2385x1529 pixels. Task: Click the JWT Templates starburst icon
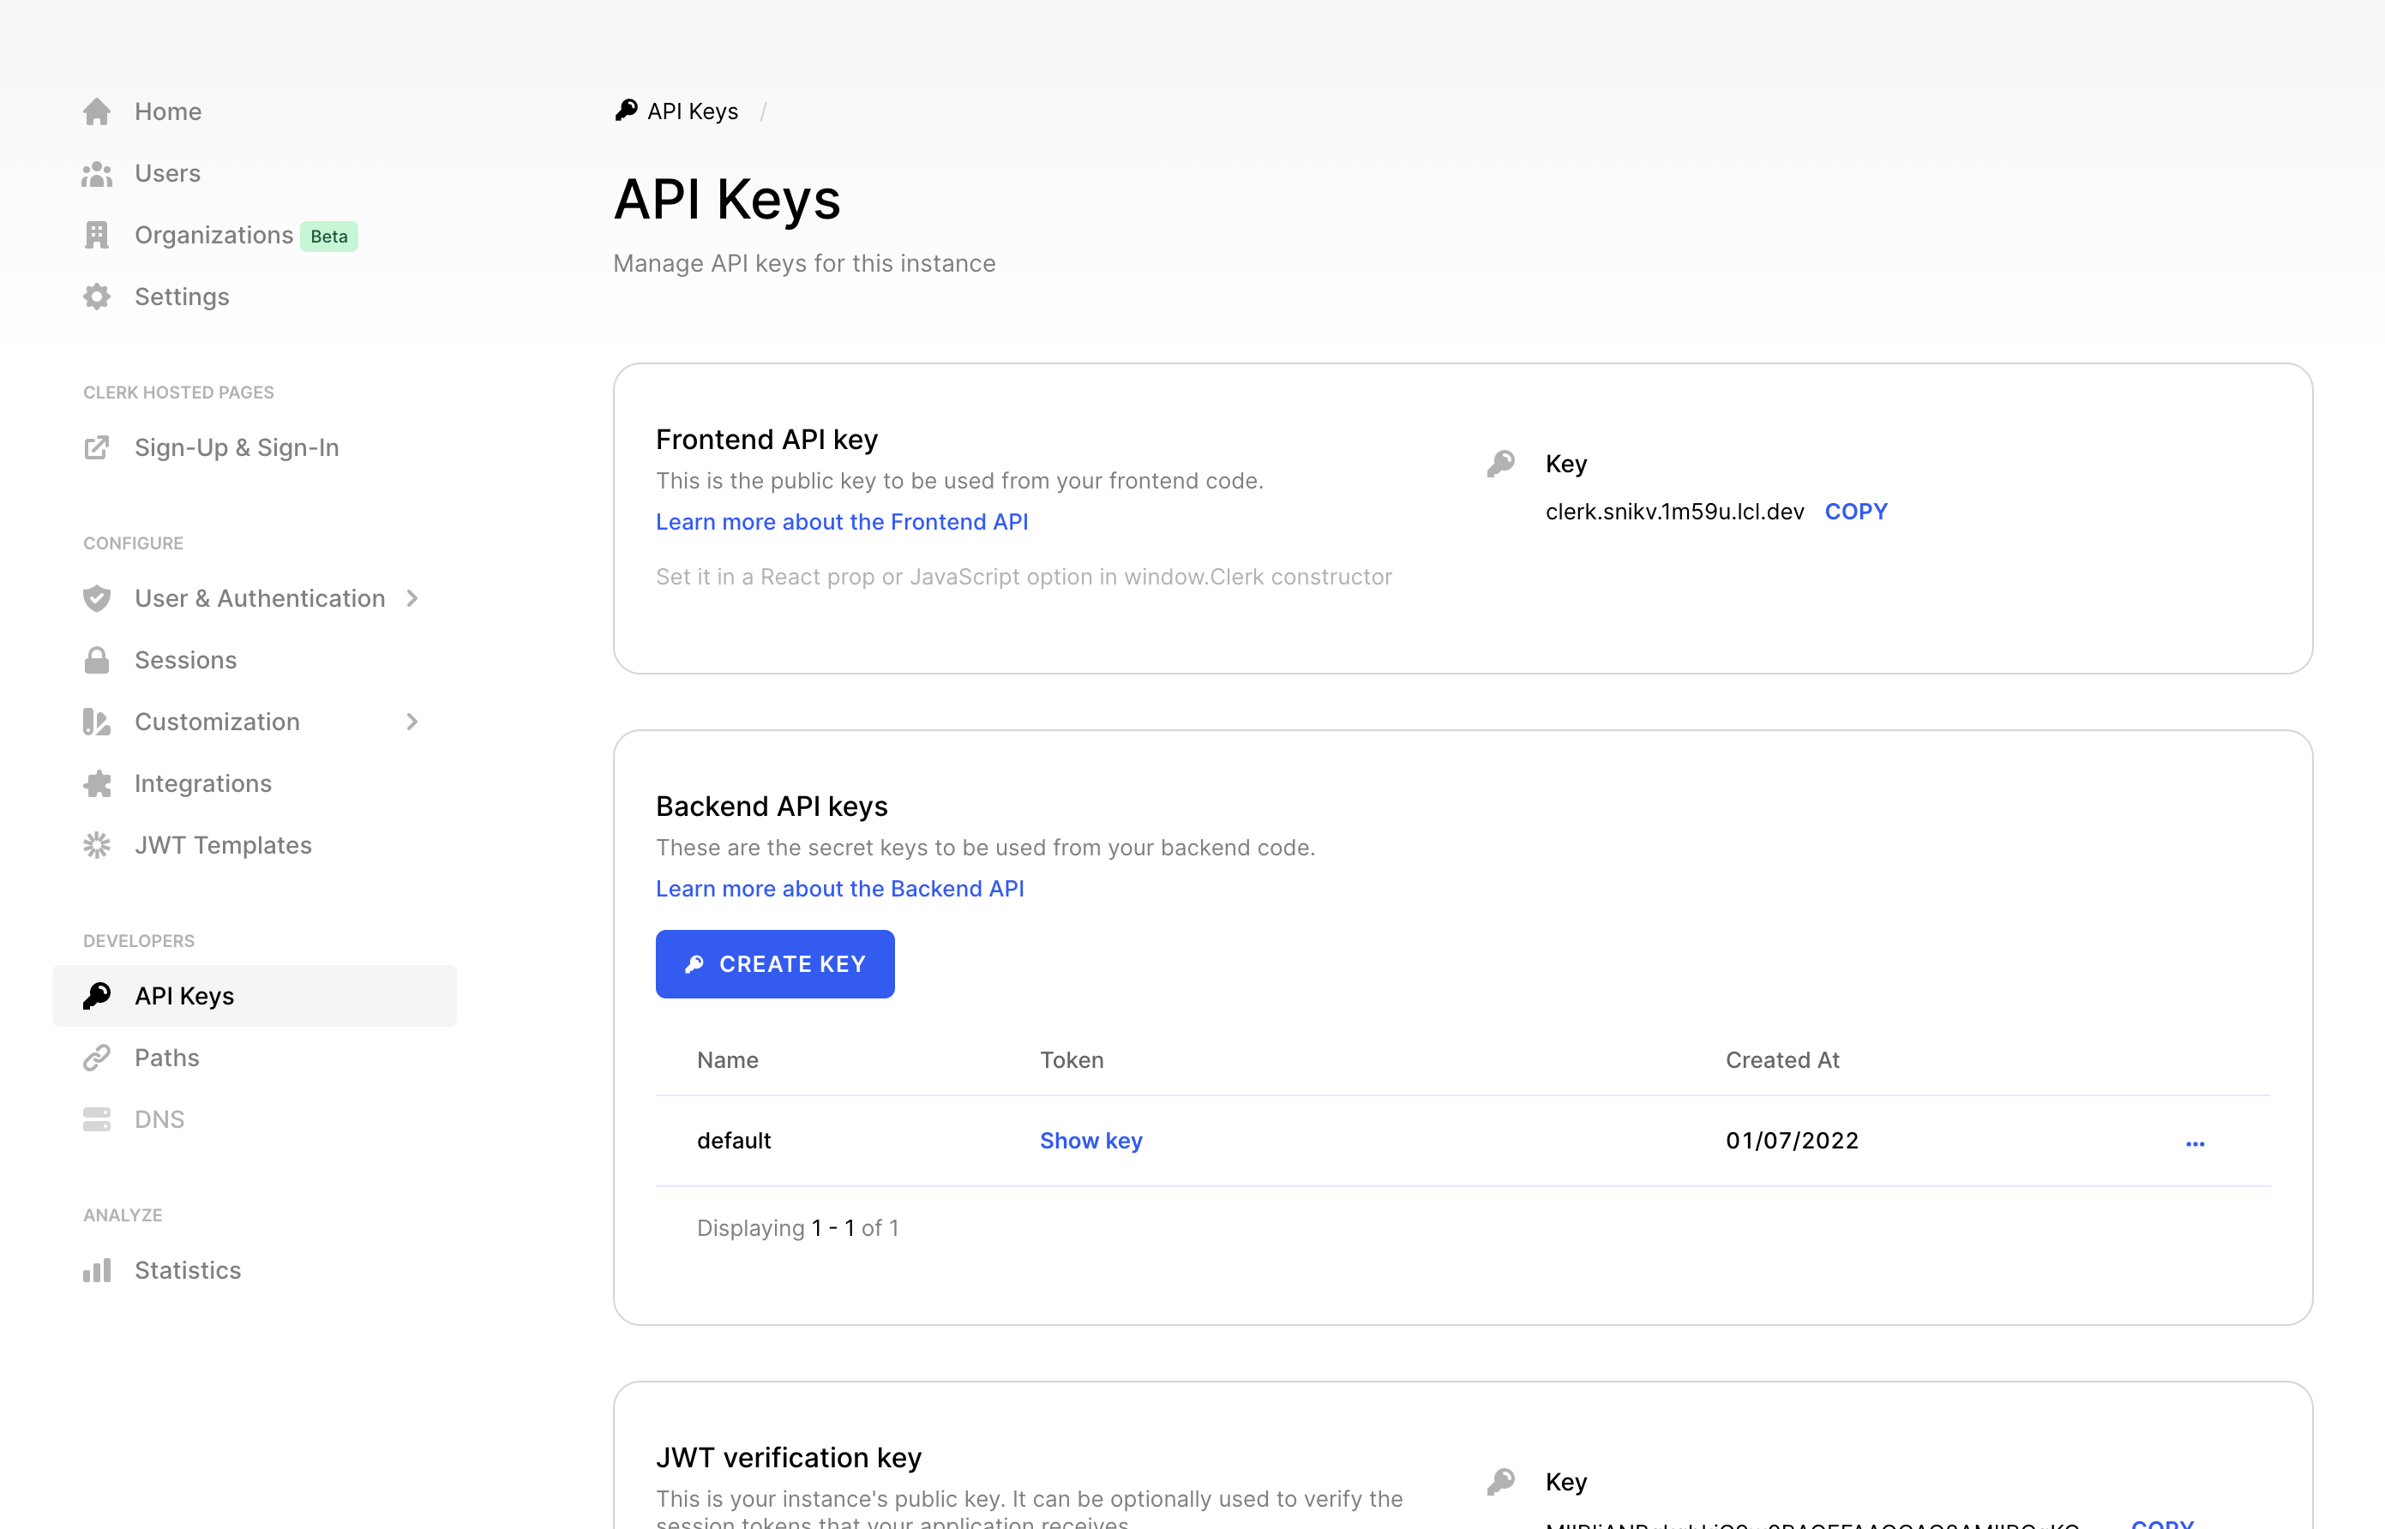[x=96, y=845]
